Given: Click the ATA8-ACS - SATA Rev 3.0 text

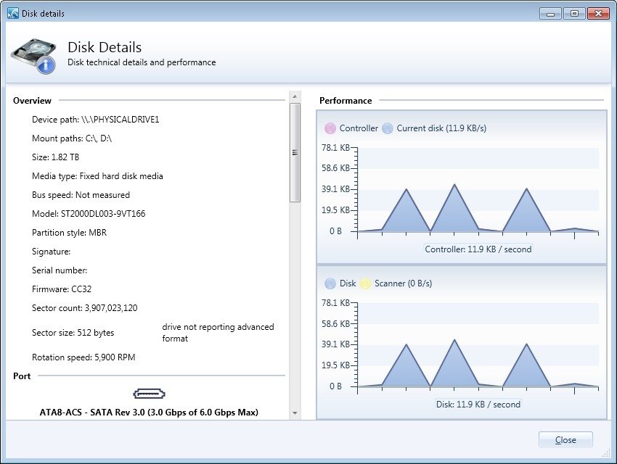Looking at the screenshot, I should pos(149,412).
